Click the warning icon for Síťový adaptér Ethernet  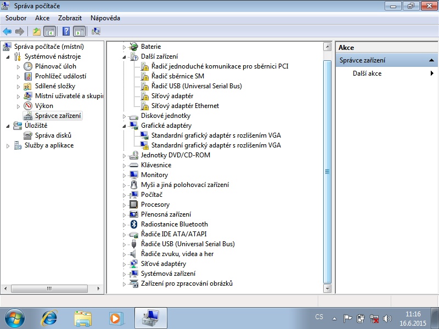point(144,106)
